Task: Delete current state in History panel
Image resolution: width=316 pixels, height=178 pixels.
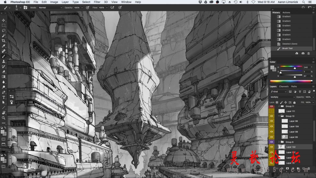Action: point(308,53)
